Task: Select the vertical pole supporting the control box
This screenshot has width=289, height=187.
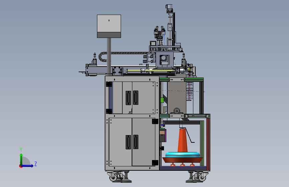Action: tap(109, 56)
